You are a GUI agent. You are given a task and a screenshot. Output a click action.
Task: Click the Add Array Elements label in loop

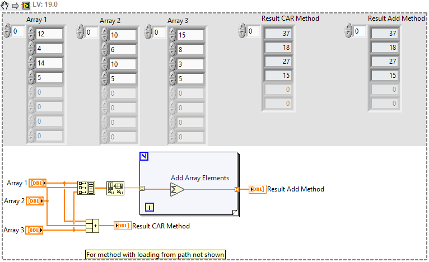coord(200,178)
